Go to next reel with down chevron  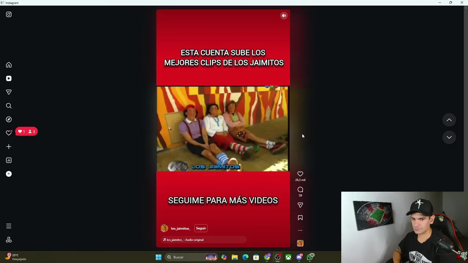449,137
